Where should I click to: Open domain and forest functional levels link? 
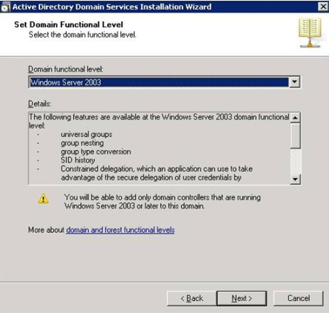pyautogui.click(x=120, y=230)
